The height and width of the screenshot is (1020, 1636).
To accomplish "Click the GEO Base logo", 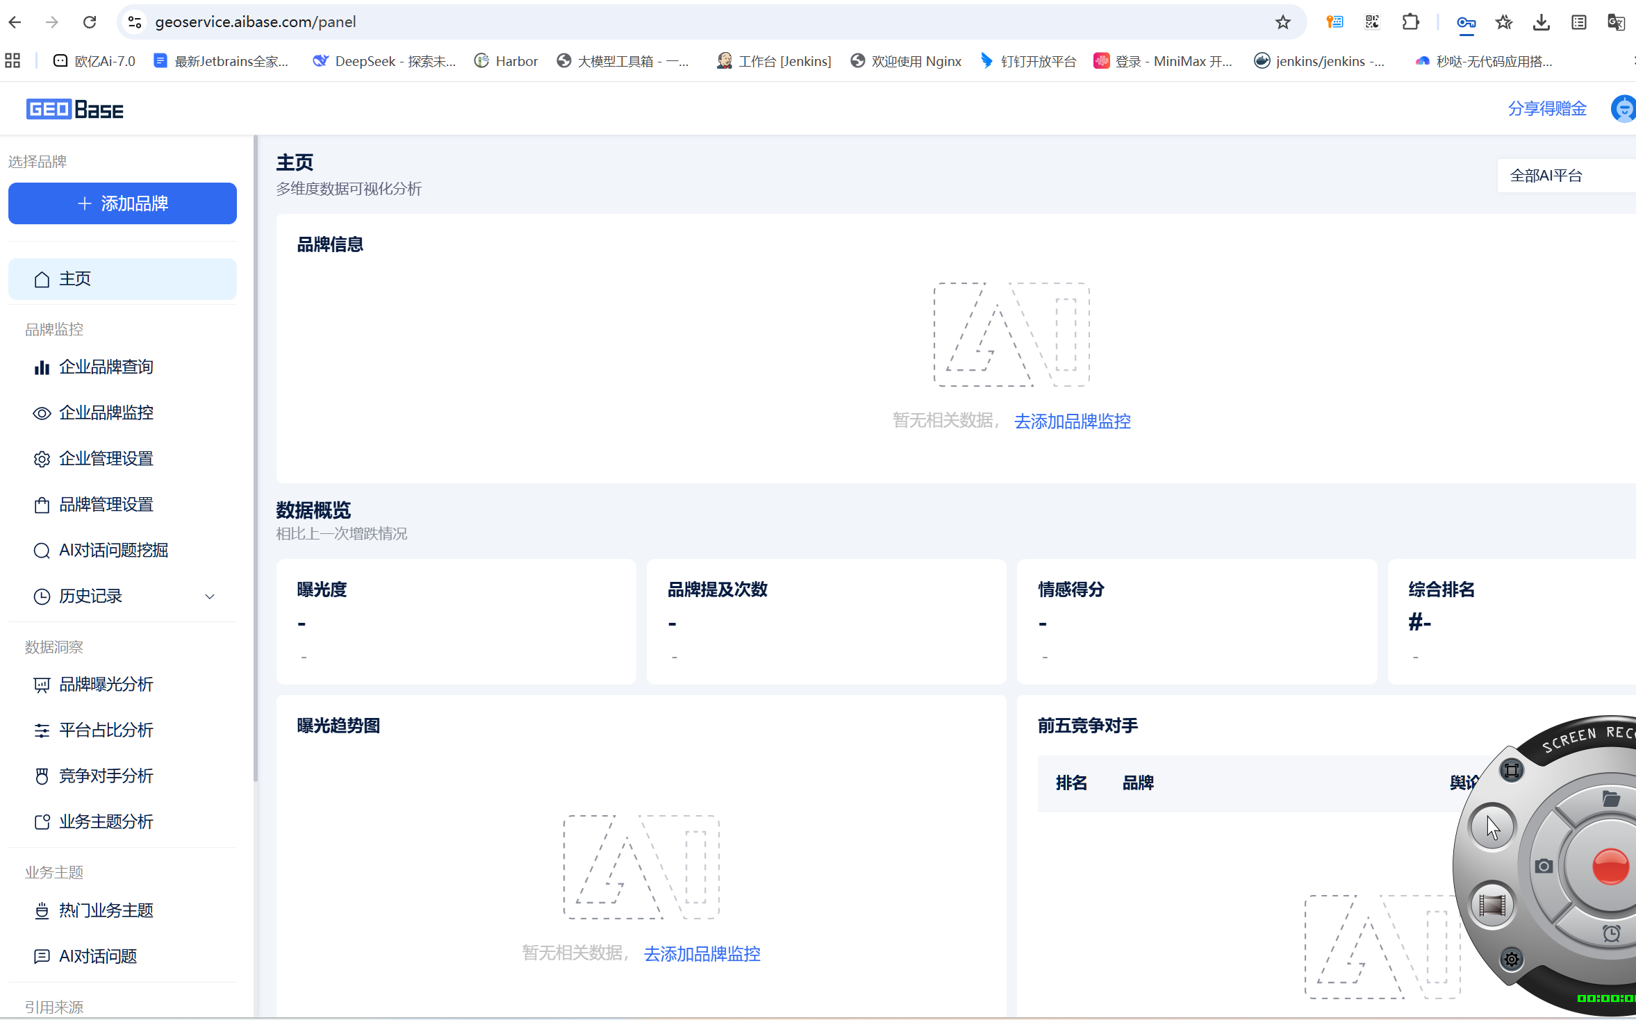I will [x=75, y=110].
